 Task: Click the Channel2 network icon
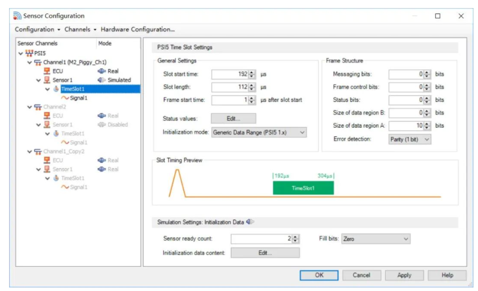38,107
